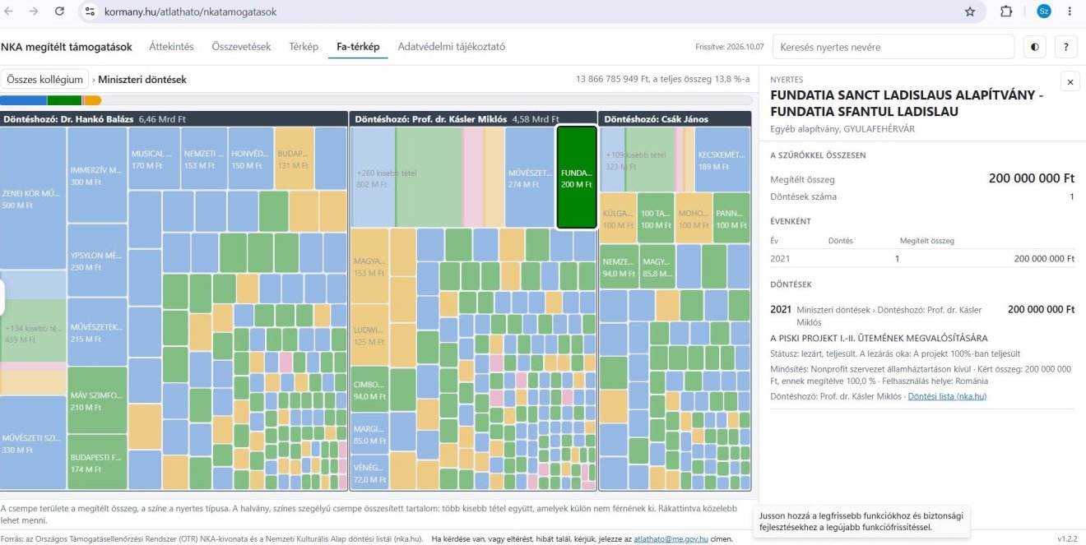Toggle dark/light theme button
Image resolution: width=1086 pixels, height=545 pixels.
[1034, 47]
